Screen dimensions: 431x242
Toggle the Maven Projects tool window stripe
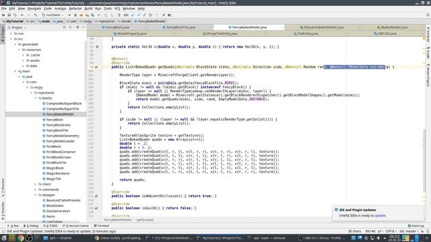coord(428,75)
